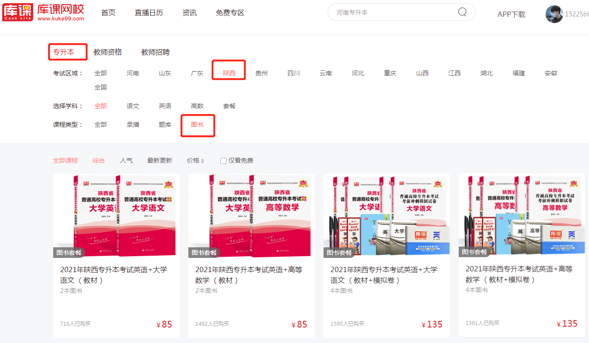
Task: Open the APP下载 link
Action: click(511, 14)
